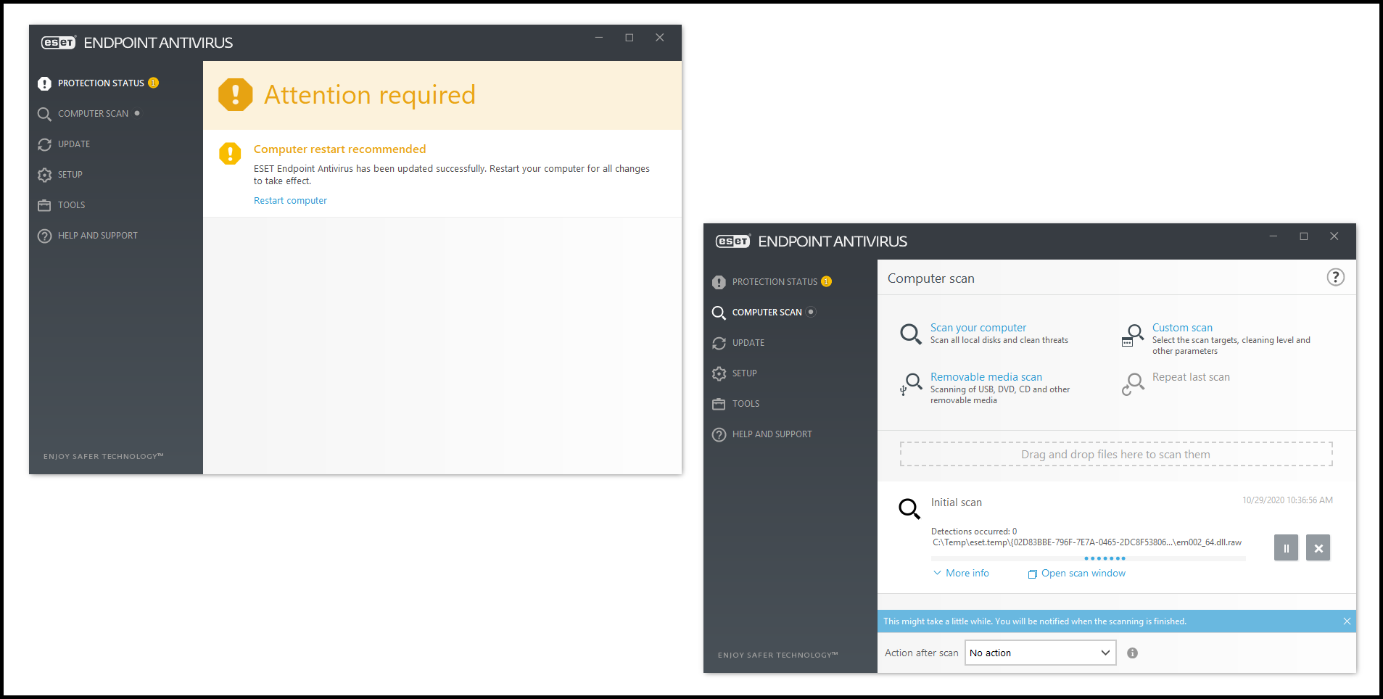The height and width of the screenshot is (699, 1383).
Task: Click the small warning icon beside restart message
Action: [x=230, y=154]
